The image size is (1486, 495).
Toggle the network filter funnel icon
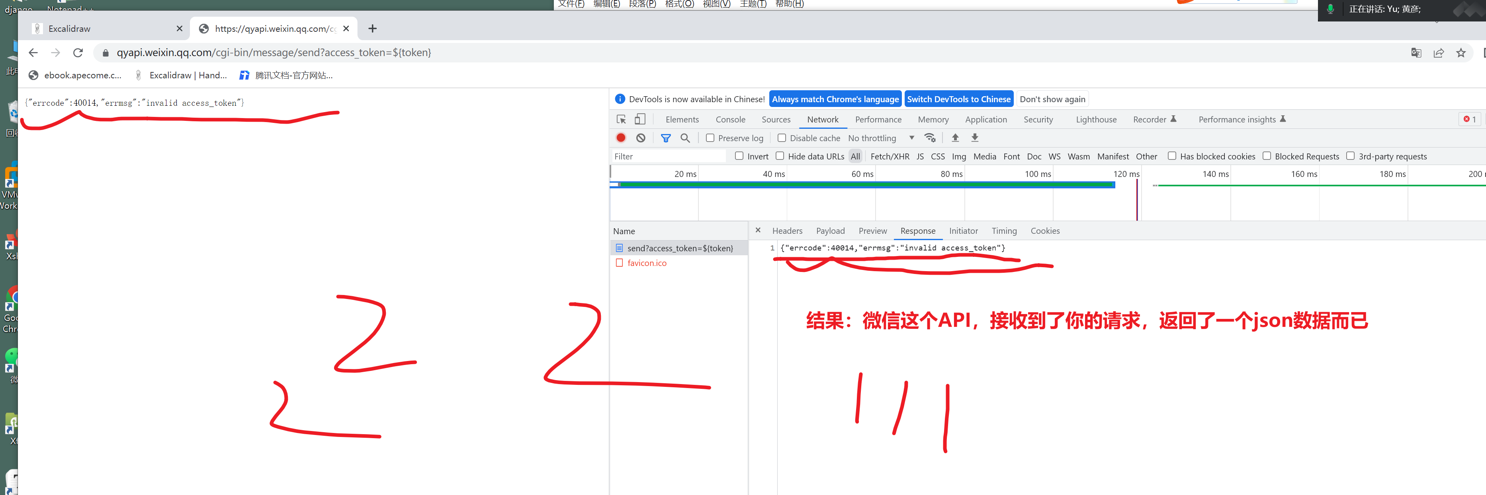click(x=666, y=138)
